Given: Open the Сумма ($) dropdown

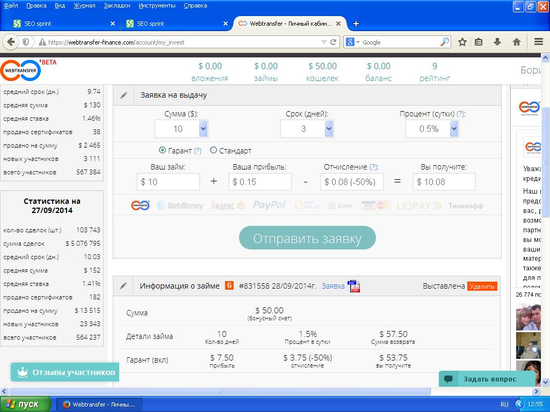Looking at the screenshot, I should [x=182, y=129].
